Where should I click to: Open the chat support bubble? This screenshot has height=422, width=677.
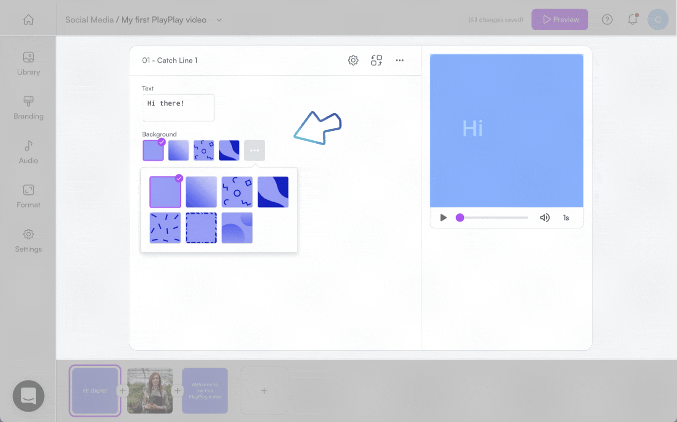29,396
